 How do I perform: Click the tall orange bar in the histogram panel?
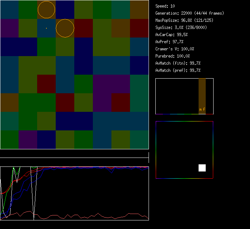(x=202, y=94)
